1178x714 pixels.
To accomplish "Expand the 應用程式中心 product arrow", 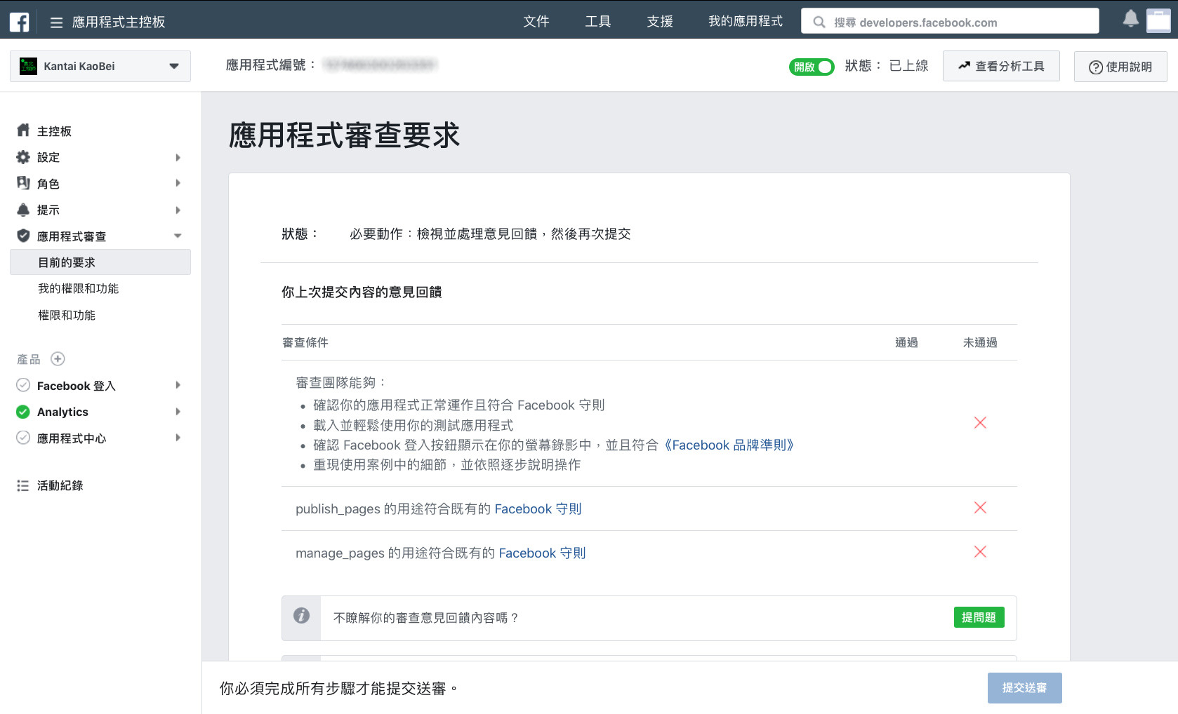I will point(178,438).
